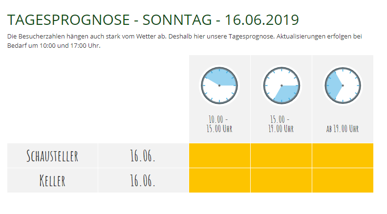
Task: Select the '15.00 - 19.00 Uhr' time label
Action: click(281, 124)
